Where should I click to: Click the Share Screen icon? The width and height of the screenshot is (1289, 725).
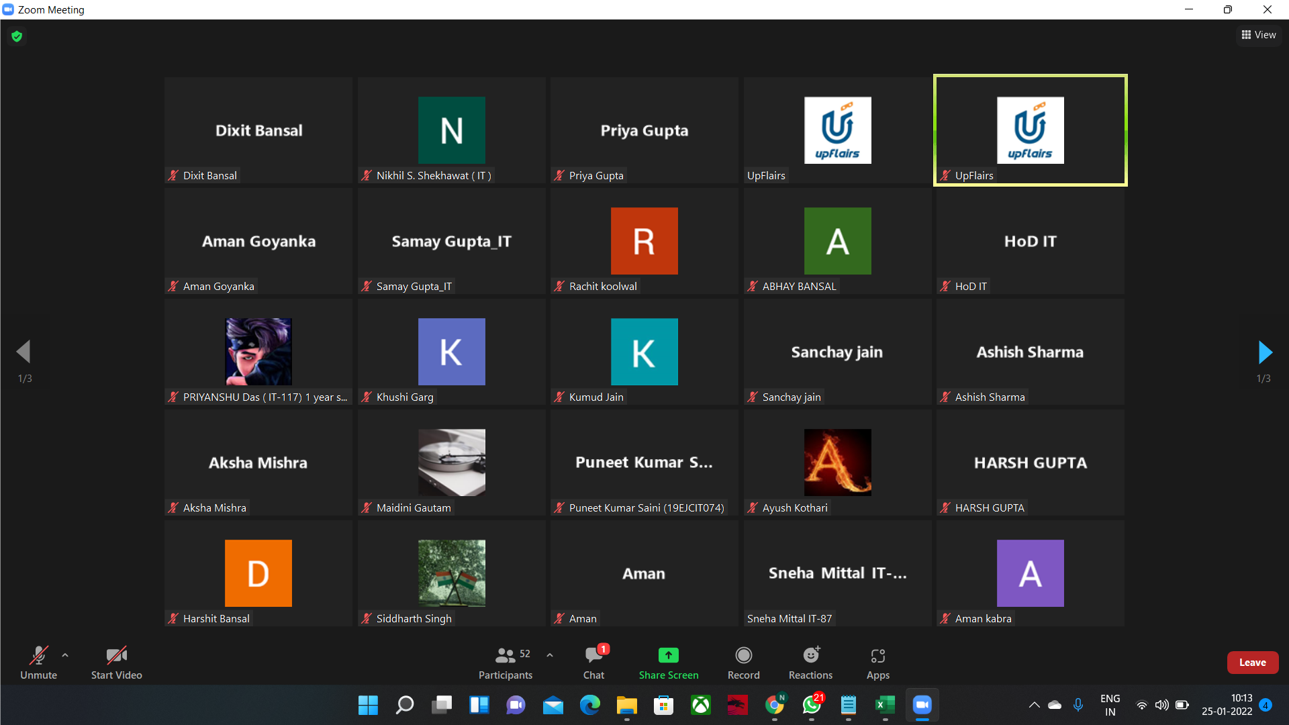[668, 655]
